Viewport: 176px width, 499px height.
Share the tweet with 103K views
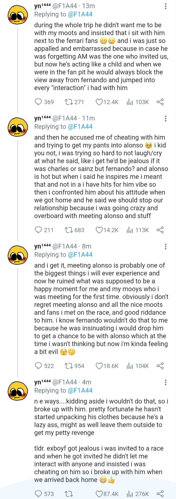[160, 102]
